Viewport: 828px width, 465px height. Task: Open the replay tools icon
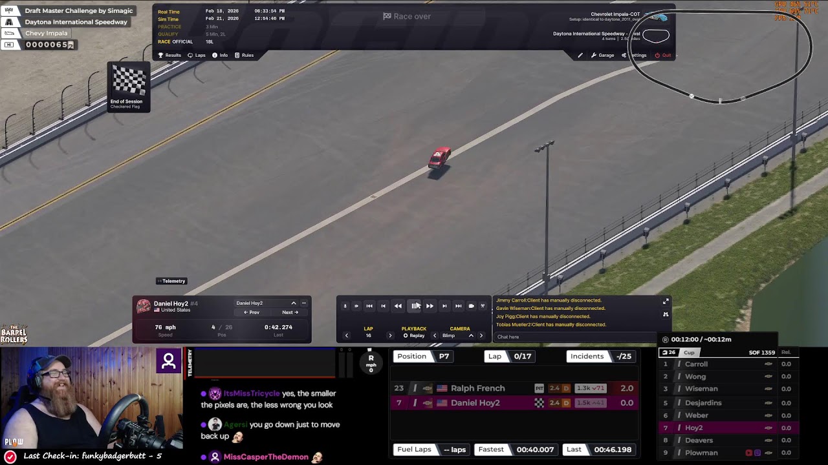pyautogui.click(x=483, y=306)
